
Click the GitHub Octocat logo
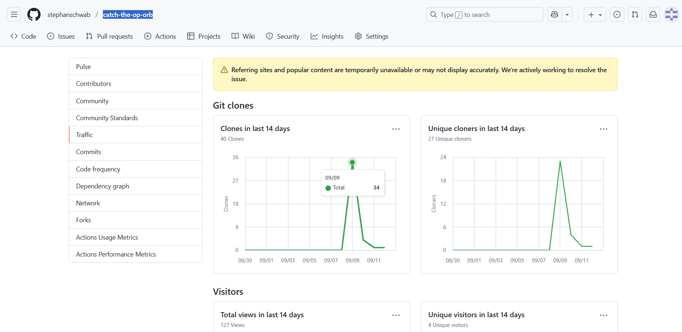[34, 15]
